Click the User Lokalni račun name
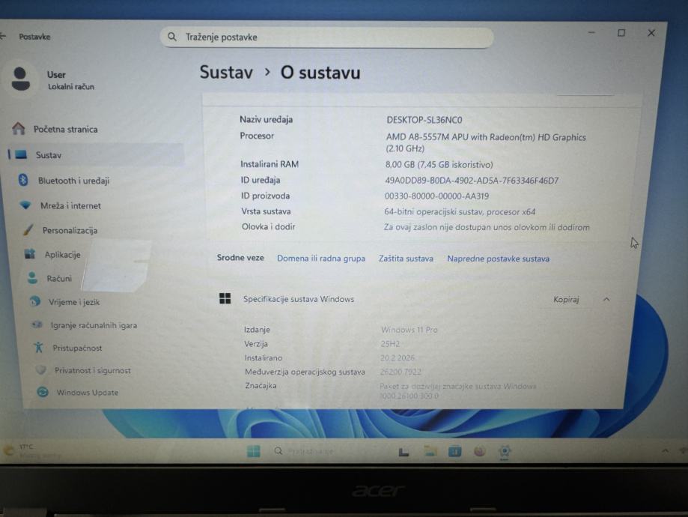This screenshot has width=688, height=517. pos(70,80)
